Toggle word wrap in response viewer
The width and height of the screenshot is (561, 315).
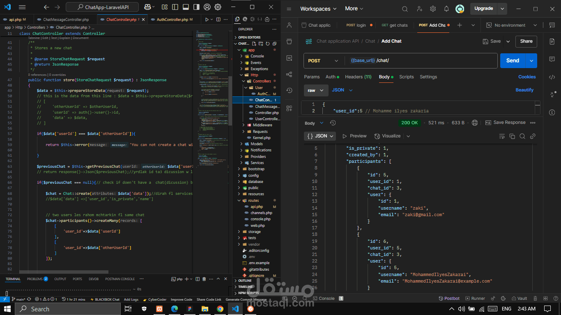click(x=501, y=136)
